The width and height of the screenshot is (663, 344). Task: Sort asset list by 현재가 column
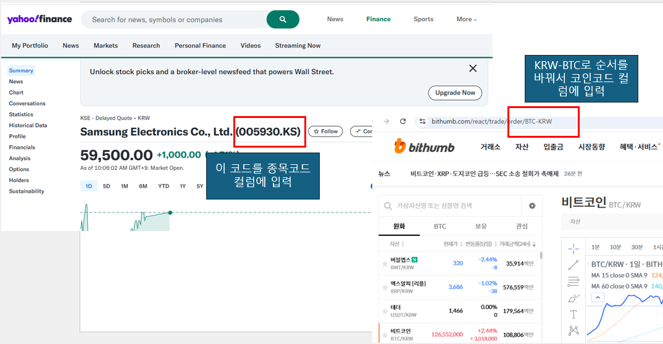452,244
